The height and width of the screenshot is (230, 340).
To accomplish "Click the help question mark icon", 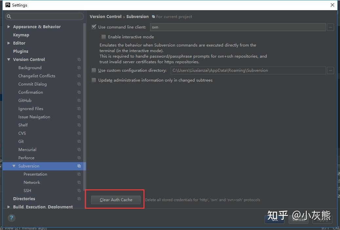I will point(11,218).
